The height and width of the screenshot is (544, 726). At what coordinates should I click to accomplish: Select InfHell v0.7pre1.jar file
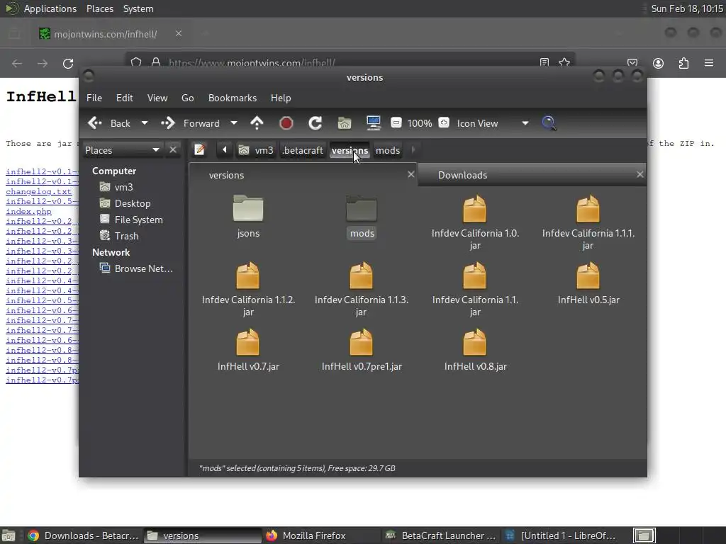point(361,350)
